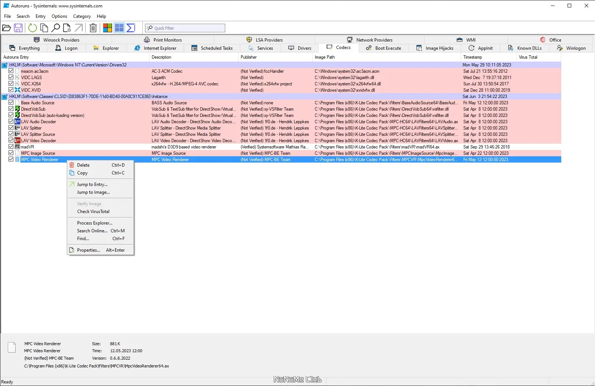Disable the LAV Audio Decoder checkbox
This screenshot has height=386, width=595.
[x=11, y=121]
